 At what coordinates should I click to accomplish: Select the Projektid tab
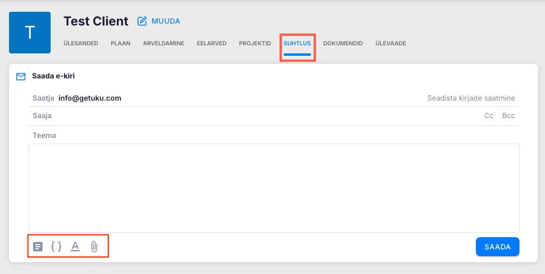tap(255, 43)
